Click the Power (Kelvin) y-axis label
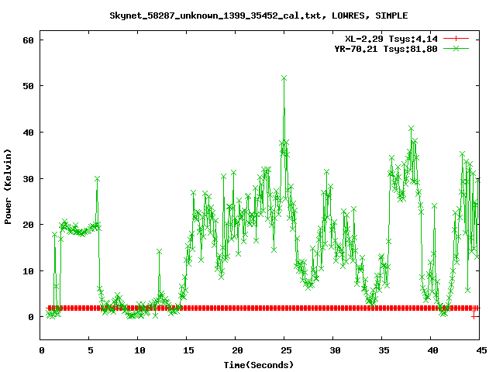The image size is (496, 372). [8, 187]
